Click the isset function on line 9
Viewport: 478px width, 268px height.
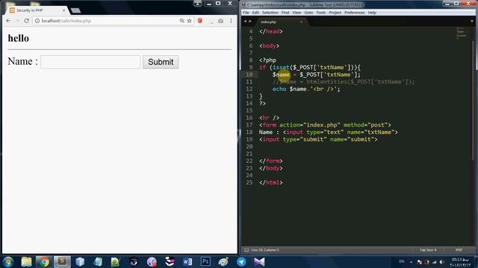point(281,68)
